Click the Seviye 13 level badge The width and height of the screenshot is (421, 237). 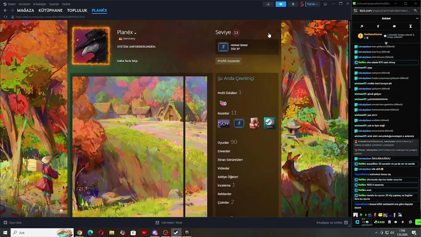click(236, 33)
